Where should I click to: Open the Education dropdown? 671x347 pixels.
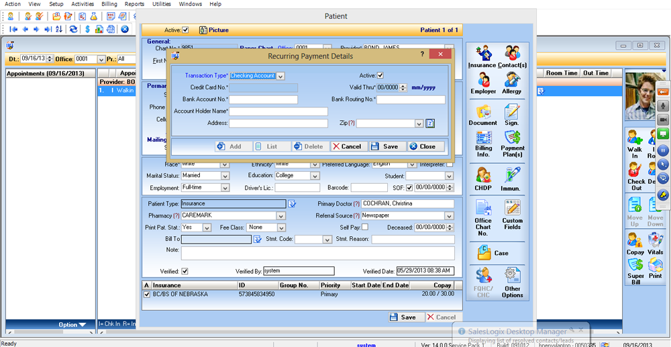coord(315,175)
